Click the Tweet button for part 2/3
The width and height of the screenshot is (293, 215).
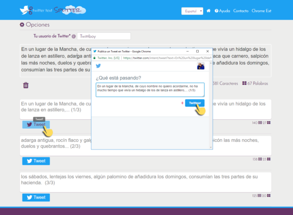click(x=36, y=161)
